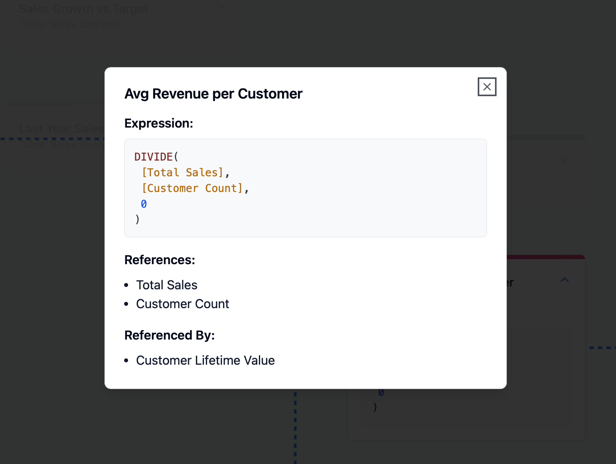Click the References heading
This screenshot has height=464, width=616.
coord(159,260)
